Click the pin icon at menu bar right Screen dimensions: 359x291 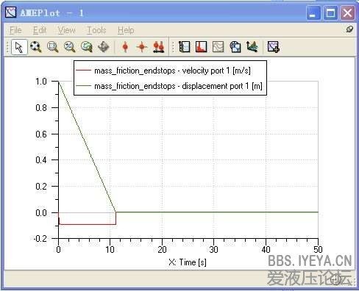pos(349,29)
